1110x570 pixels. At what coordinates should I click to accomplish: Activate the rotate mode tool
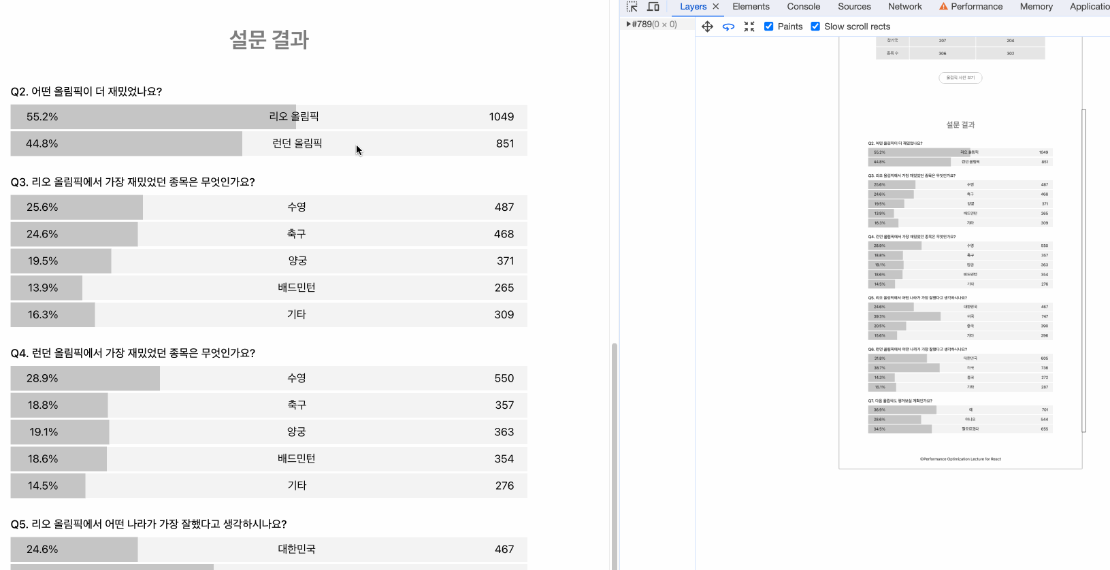pyautogui.click(x=728, y=27)
